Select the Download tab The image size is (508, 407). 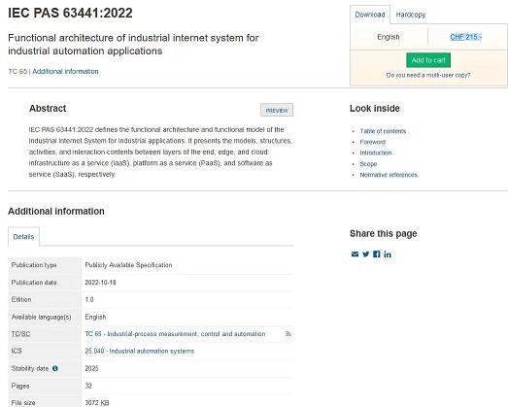[370, 15]
